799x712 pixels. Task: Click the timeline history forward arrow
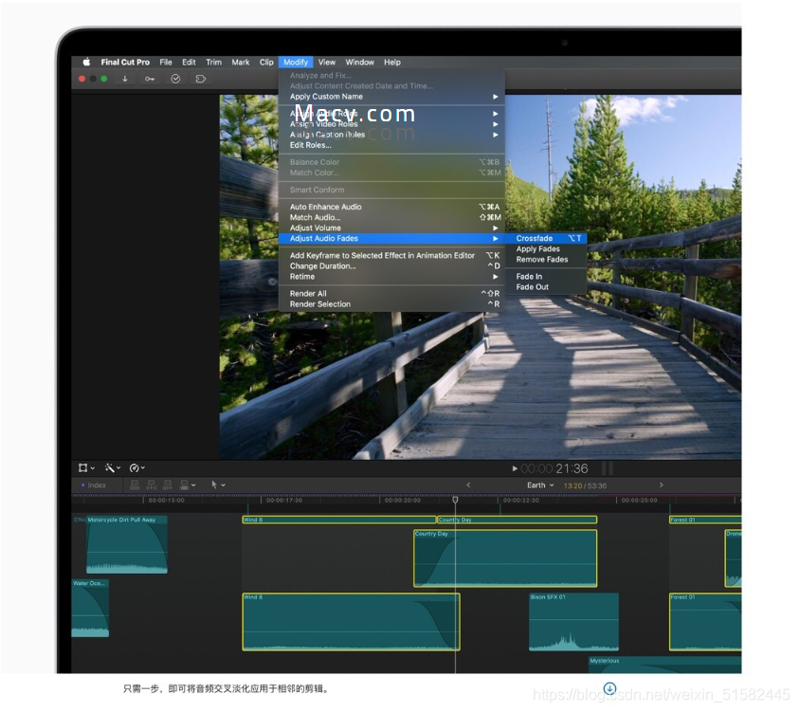click(662, 485)
